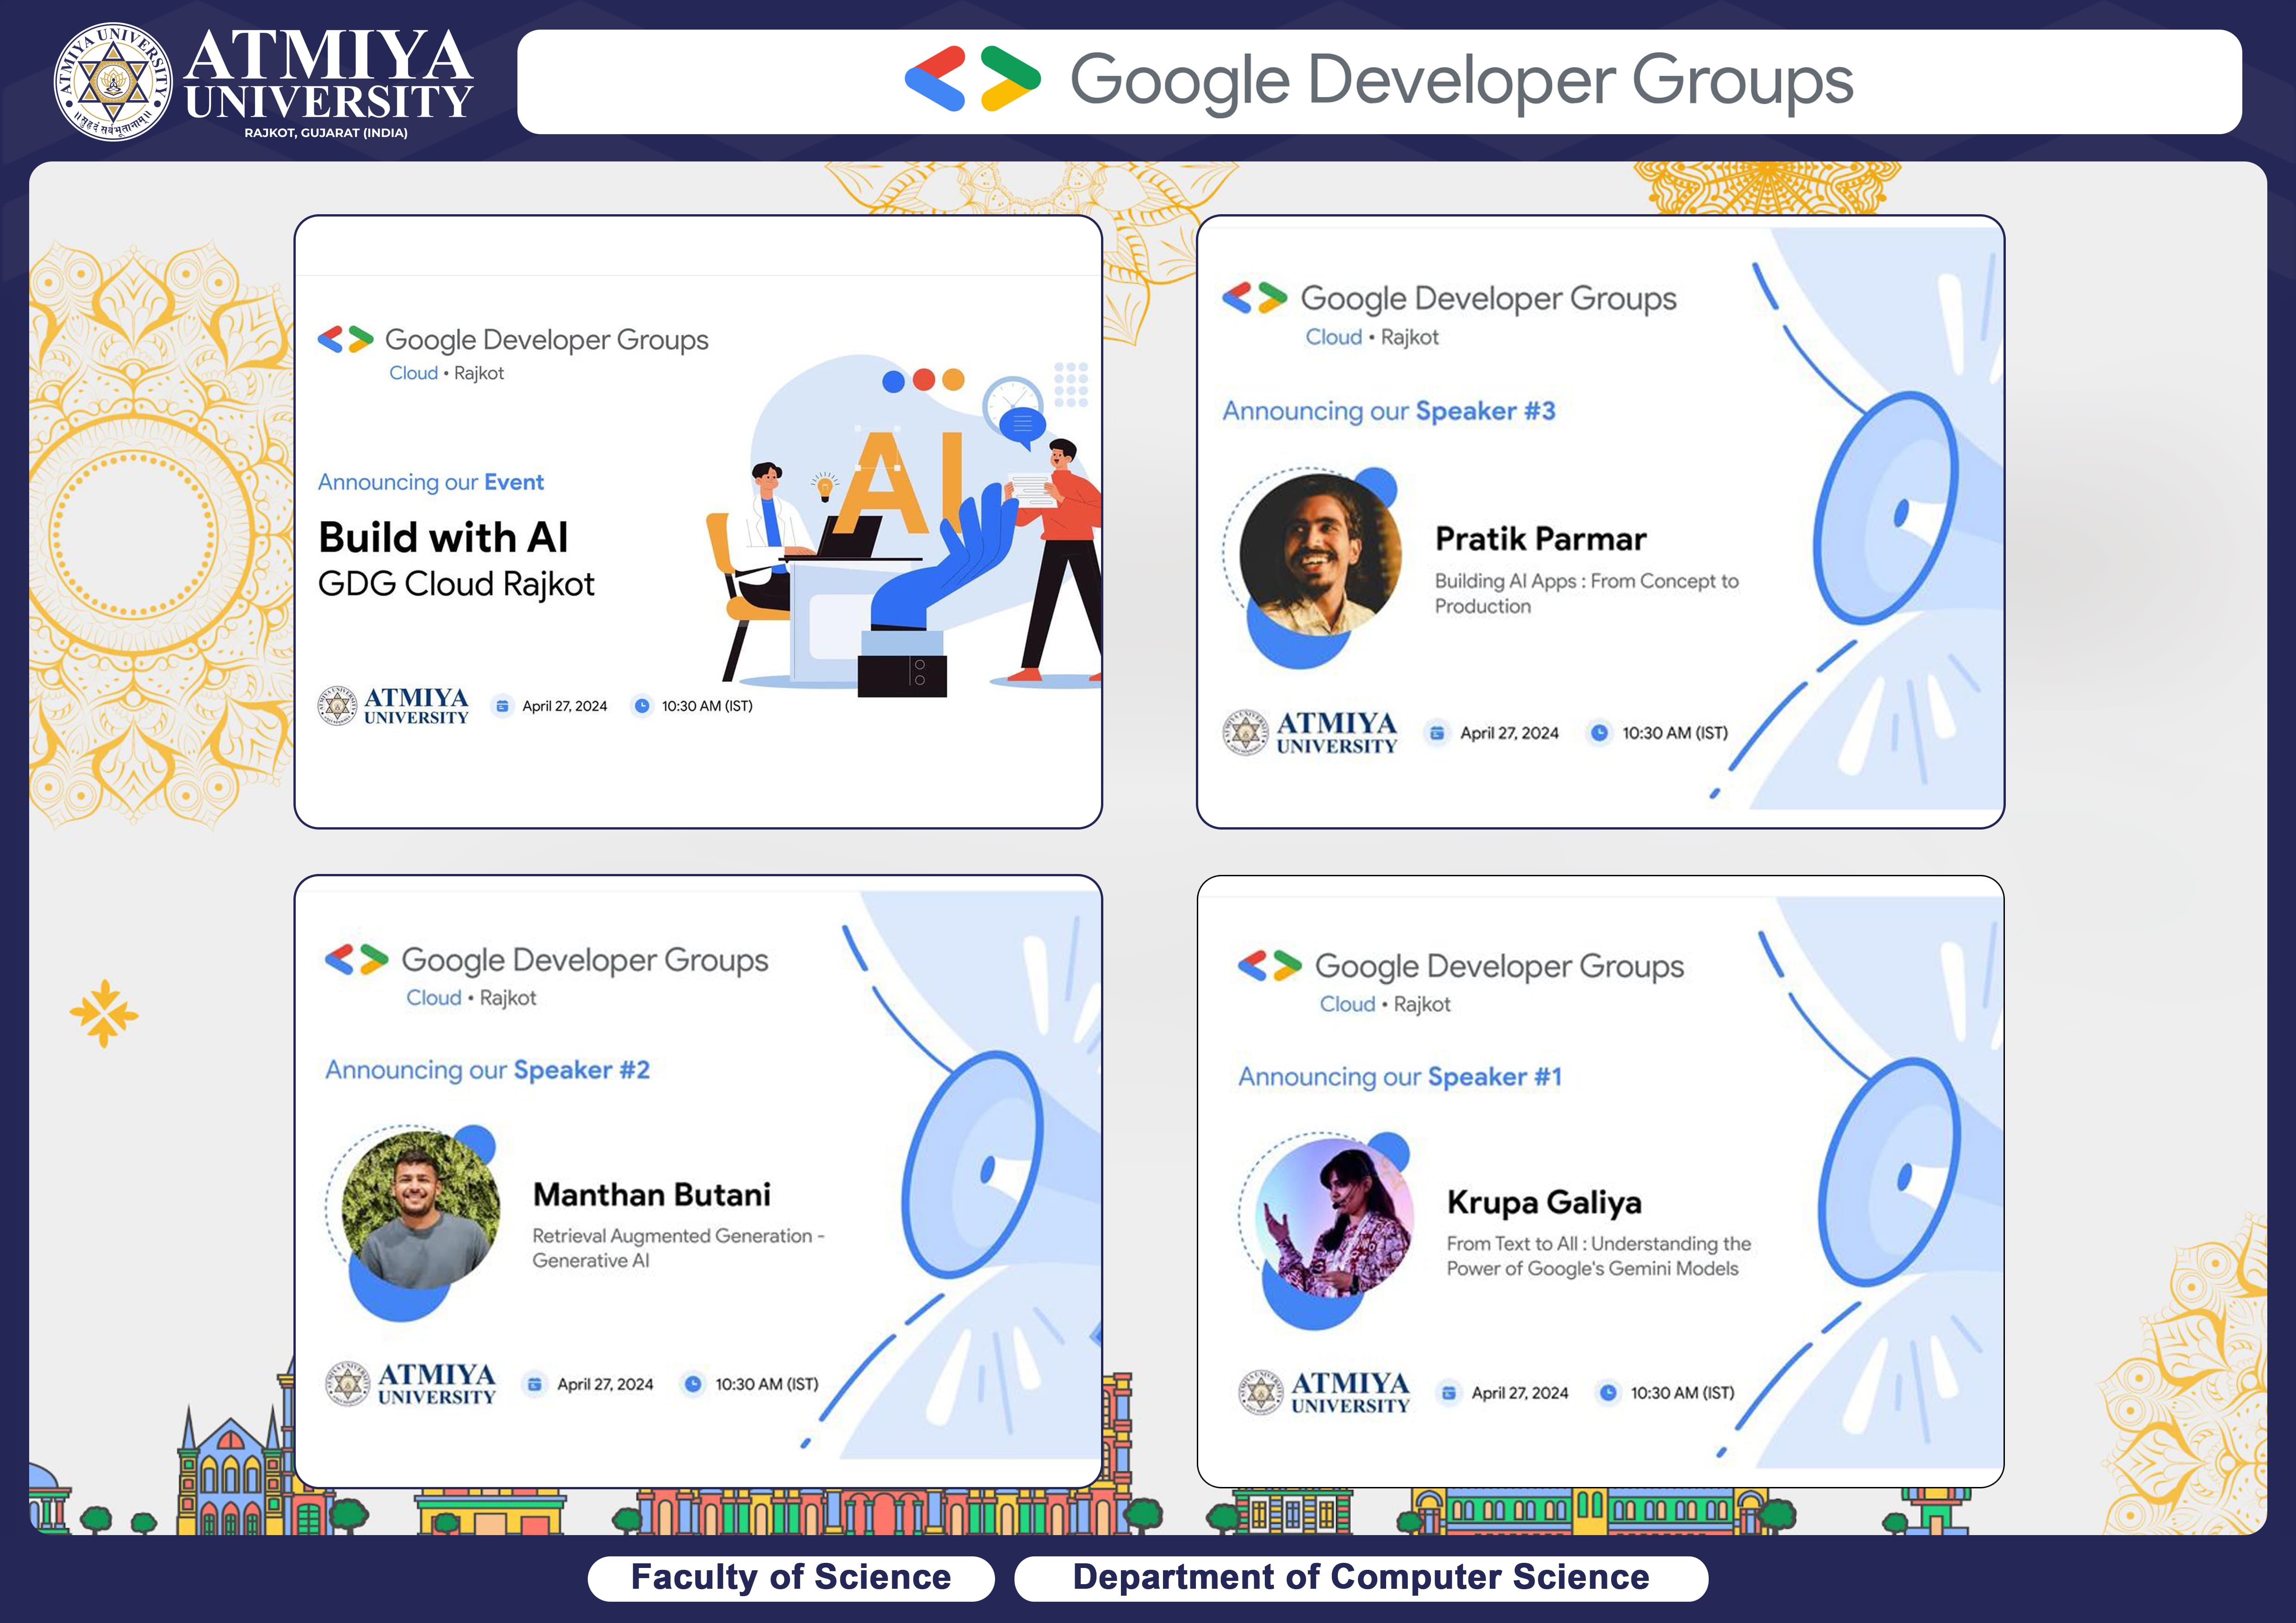Click "Retrieval Augmented Generation - Generative AI" text
This screenshot has height=1623, width=2296.
678,1248
